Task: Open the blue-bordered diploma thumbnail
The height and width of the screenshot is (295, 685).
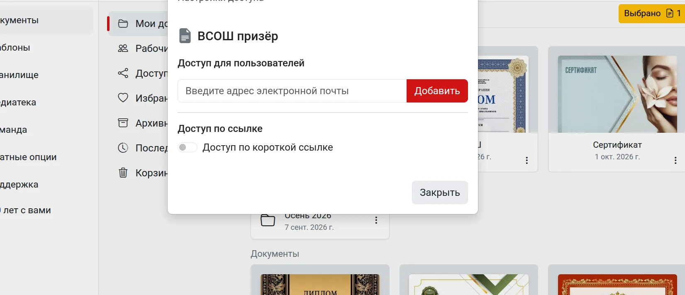Action: [x=503, y=94]
